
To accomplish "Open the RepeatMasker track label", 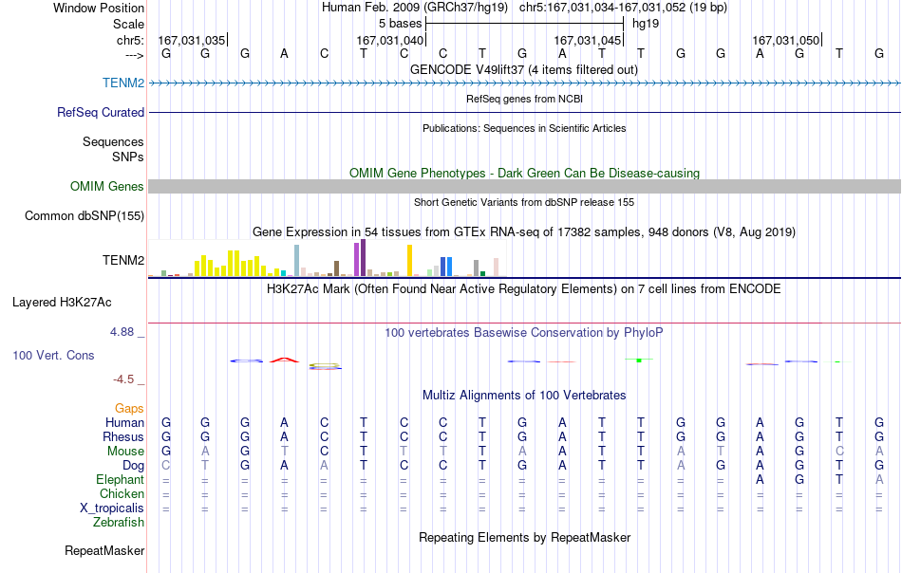I will pos(104,550).
